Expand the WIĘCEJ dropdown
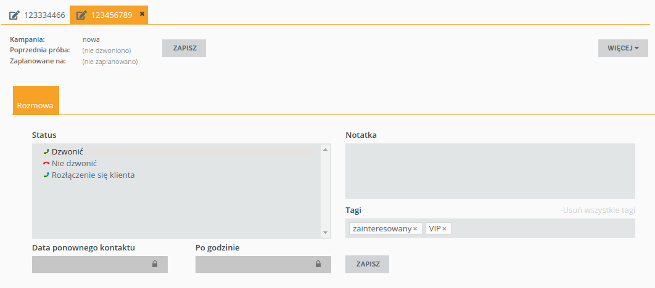This screenshot has width=655, height=288. coord(623,49)
